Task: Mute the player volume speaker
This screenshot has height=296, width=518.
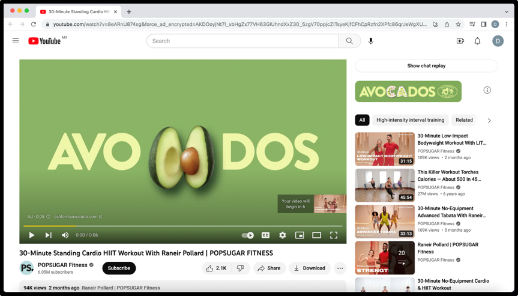Action: [x=65, y=235]
